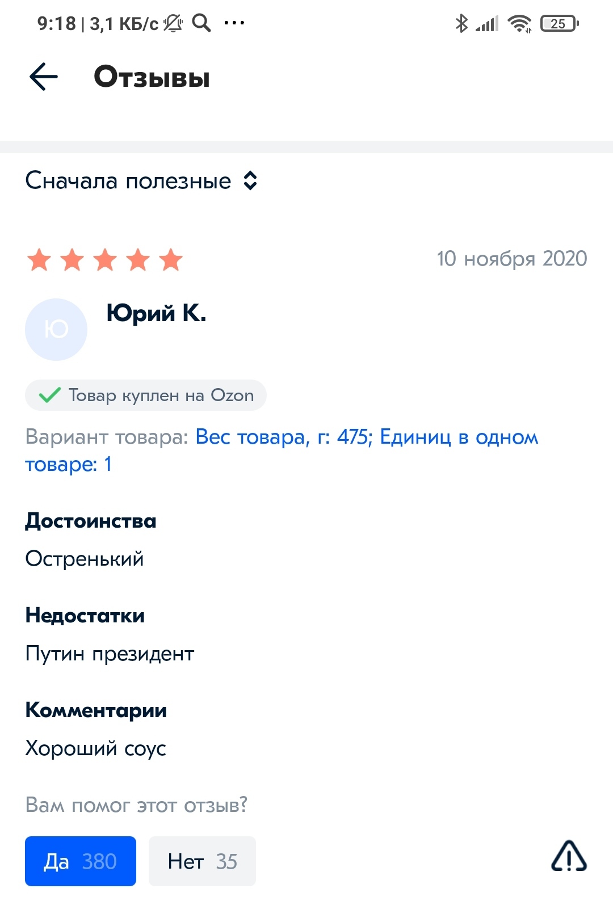Tap the three-dots status bar icon
This screenshot has width=613, height=914.
tap(234, 23)
